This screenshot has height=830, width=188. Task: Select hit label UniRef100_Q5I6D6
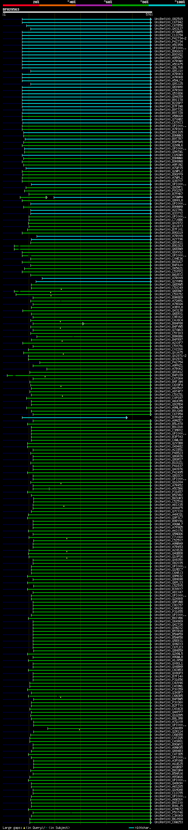coord(169,93)
